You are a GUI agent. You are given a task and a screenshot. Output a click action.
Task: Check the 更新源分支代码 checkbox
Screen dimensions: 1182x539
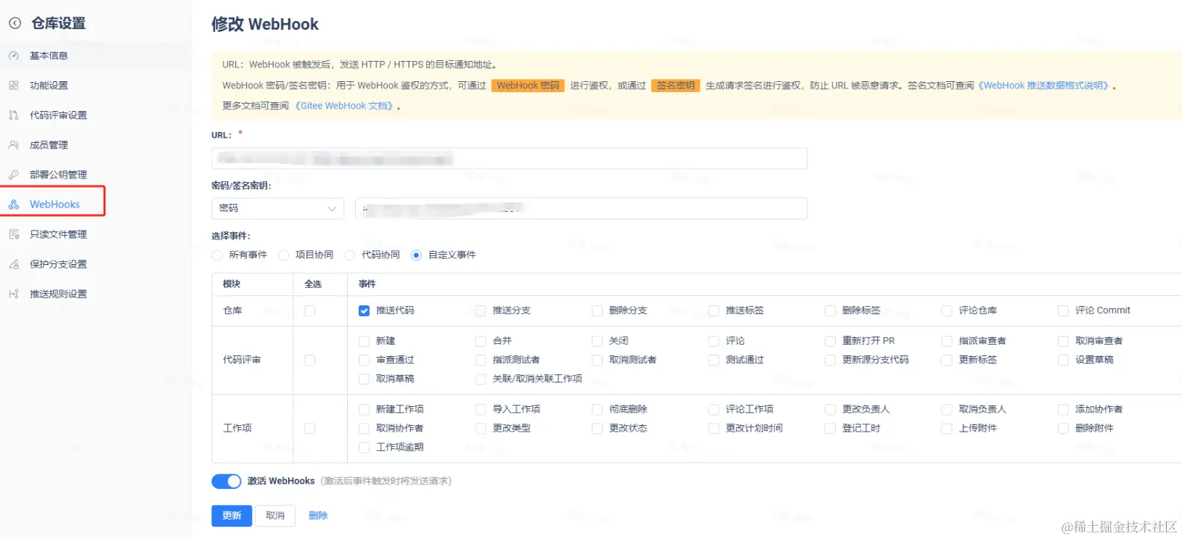point(830,360)
